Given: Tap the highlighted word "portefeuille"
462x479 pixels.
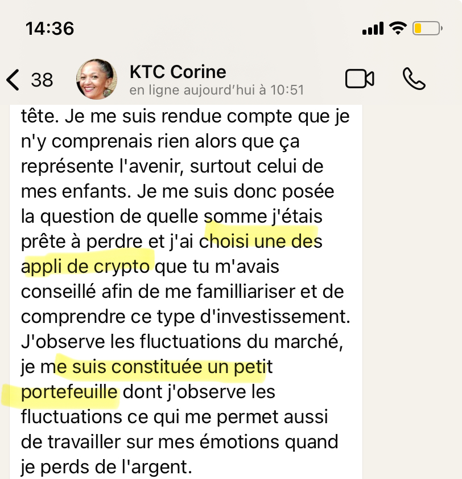Looking at the screenshot, I should [x=69, y=392].
